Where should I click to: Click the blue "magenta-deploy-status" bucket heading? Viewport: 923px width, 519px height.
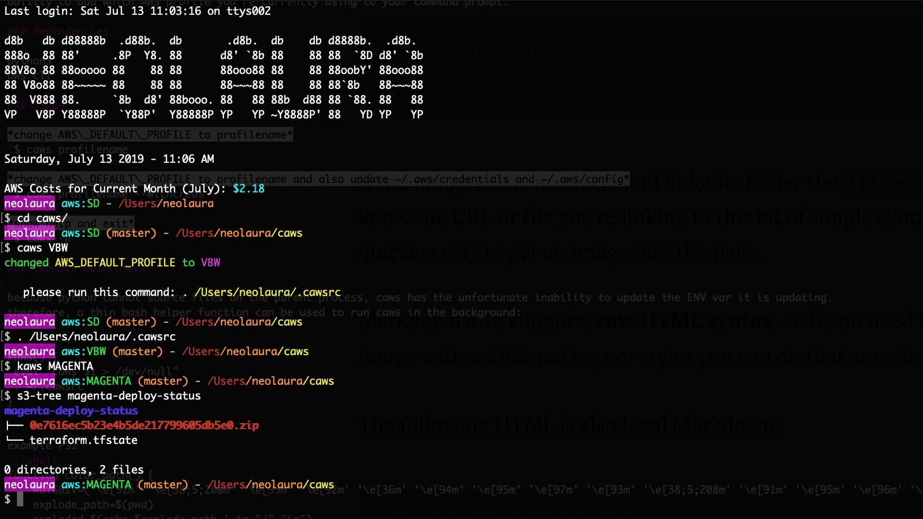[71, 411]
